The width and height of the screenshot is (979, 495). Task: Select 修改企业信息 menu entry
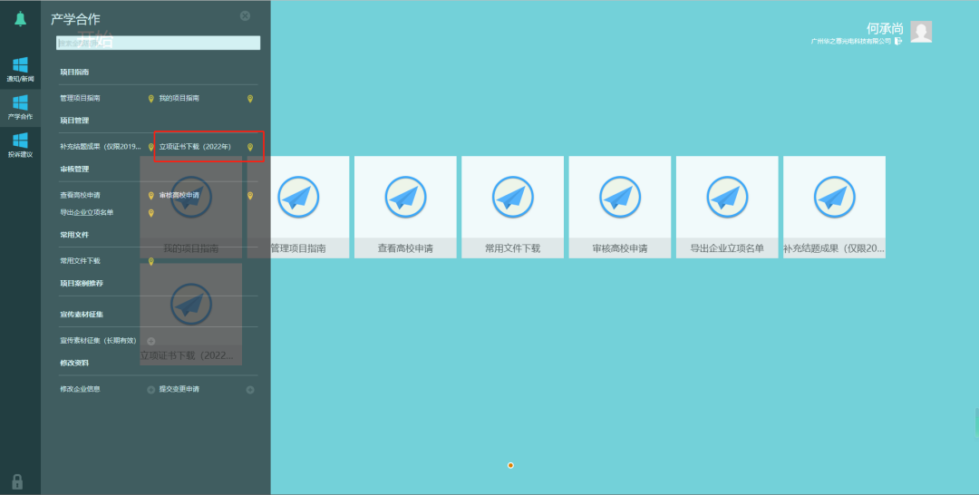[x=80, y=389]
